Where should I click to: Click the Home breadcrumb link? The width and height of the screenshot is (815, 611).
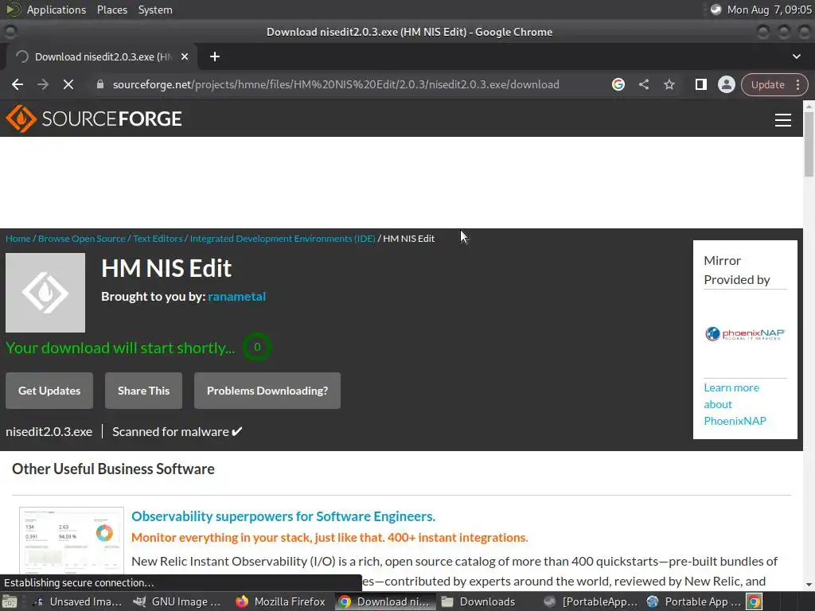pyautogui.click(x=18, y=239)
